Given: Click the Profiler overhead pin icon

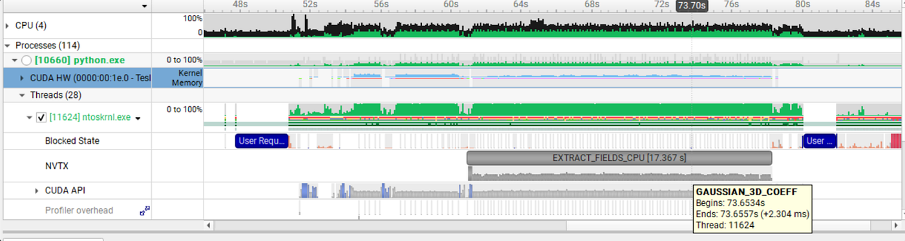Looking at the screenshot, I should [145, 210].
